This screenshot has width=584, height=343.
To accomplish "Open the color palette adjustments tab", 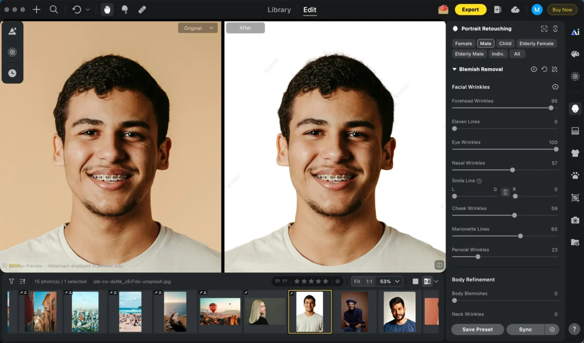I will pyautogui.click(x=575, y=54).
